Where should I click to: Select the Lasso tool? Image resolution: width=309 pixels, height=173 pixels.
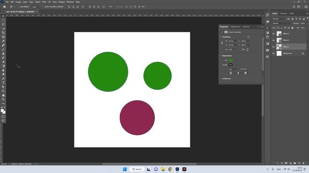click(3, 25)
